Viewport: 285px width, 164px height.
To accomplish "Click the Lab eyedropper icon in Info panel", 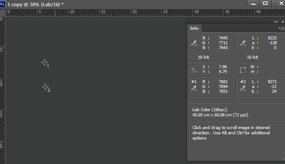I will [243, 43].
